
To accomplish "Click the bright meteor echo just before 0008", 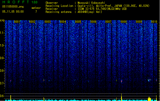I will (121, 81).
